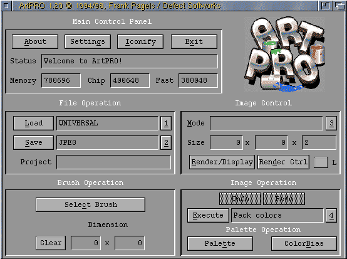This screenshot has height=259, width=347.
Task: Open the Settings panel
Action: (x=88, y=41)
